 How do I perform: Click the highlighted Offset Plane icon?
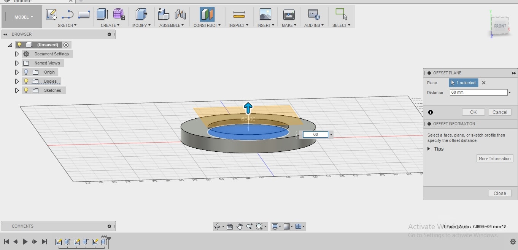(x=207, y=14)
